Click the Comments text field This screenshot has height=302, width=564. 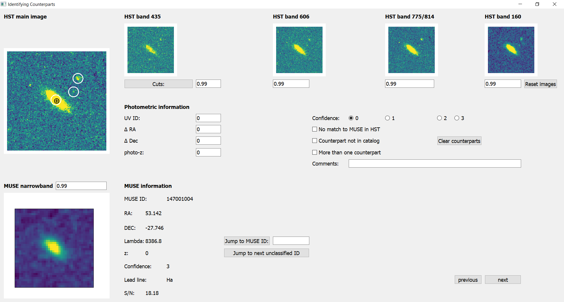pos(435,163)
